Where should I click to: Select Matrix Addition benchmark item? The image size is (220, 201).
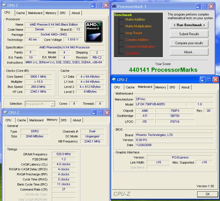[x=135, y=19]
